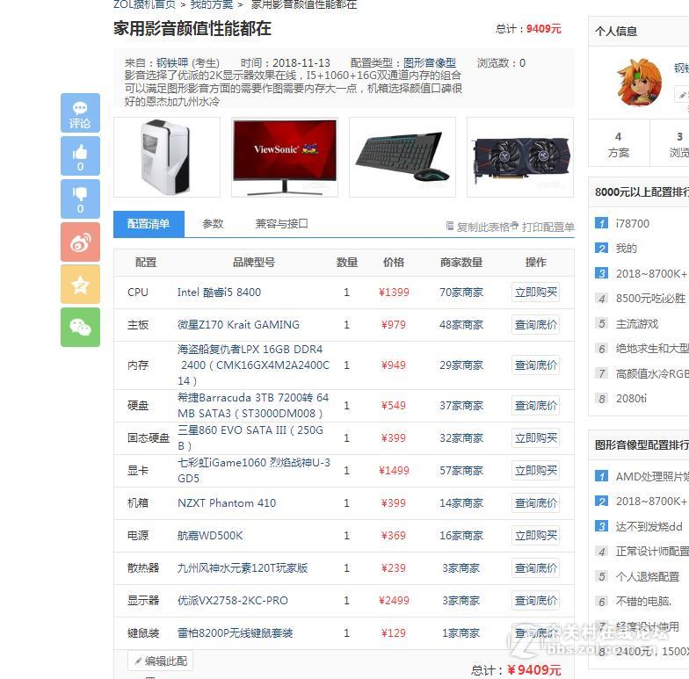Select the 配置清单 tab
This screenshot has width=689, height=679.
click(x=149, y=224)
